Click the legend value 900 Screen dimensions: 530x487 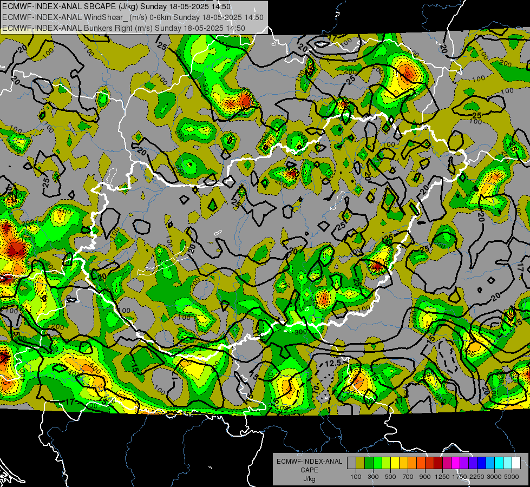[x=425, y=477]
